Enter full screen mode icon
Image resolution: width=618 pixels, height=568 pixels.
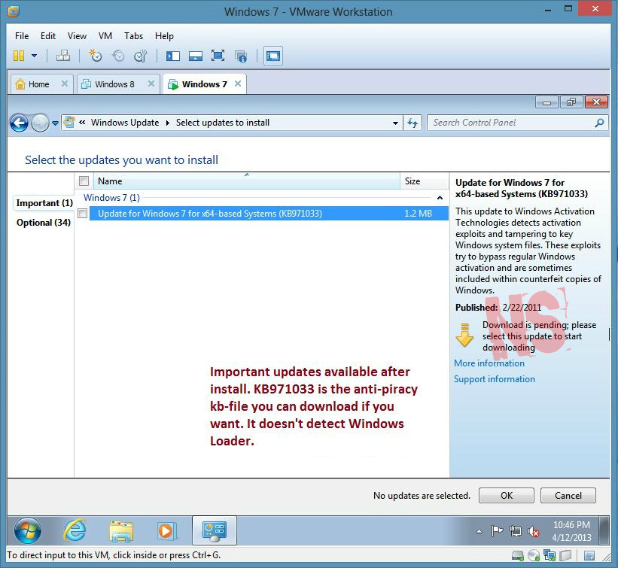218,56
